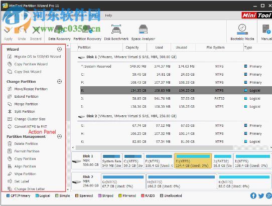Image resolution: width=272 pixels, height=206 pixels.
Task: Select the G: partition row in list
Action: (x=176, y=126)
